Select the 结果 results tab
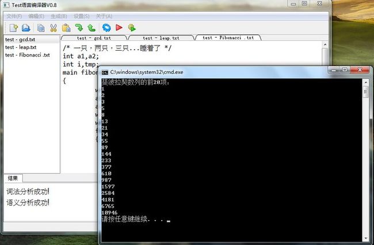This screenshot has width=374, height=245. click(13, 178)
